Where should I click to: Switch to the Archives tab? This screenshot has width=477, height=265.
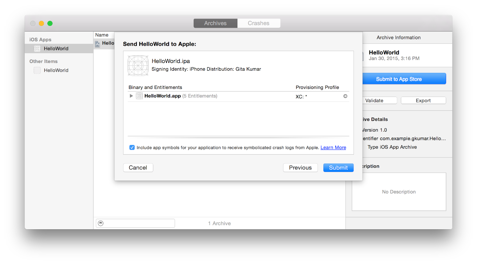point(215,23)
